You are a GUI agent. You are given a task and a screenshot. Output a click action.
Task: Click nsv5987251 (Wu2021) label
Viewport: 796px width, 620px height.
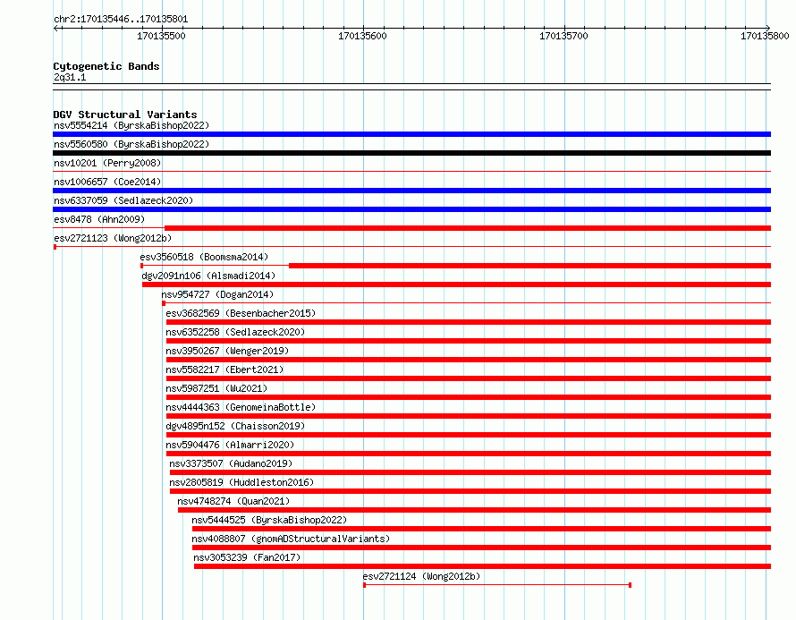[216, 388]
